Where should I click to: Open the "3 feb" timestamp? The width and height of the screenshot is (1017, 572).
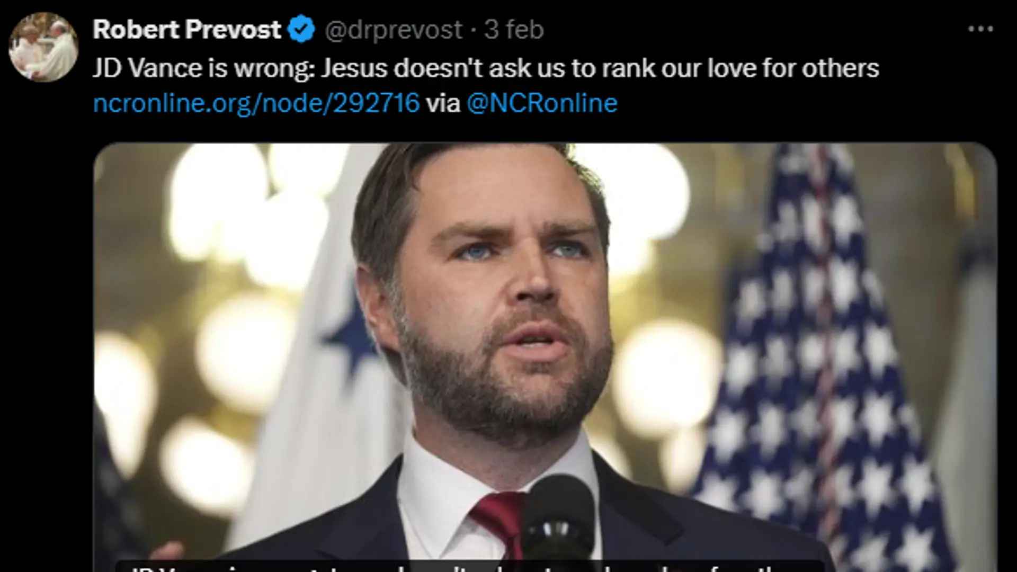tap(514, 30)
